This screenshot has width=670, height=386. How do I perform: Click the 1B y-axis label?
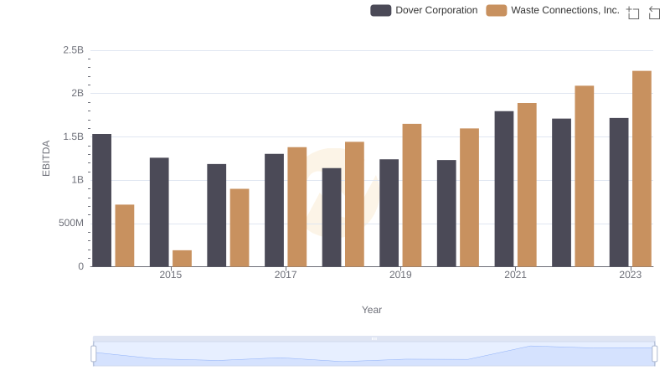(77, 180)
